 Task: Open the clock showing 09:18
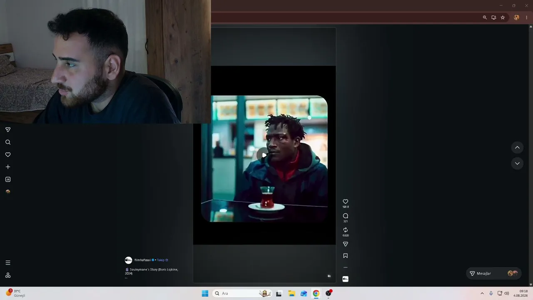521,293
